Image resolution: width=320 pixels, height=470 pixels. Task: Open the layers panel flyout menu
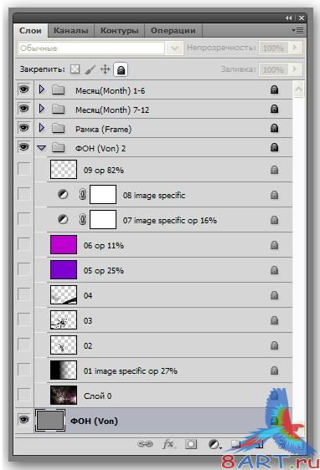click(297, 30)
